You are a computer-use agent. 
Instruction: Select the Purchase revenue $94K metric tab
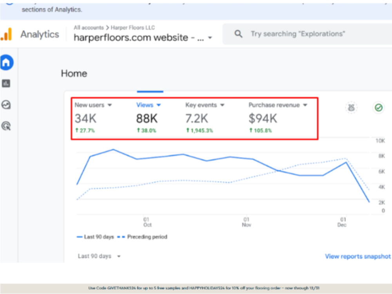(x=278, y=118)
